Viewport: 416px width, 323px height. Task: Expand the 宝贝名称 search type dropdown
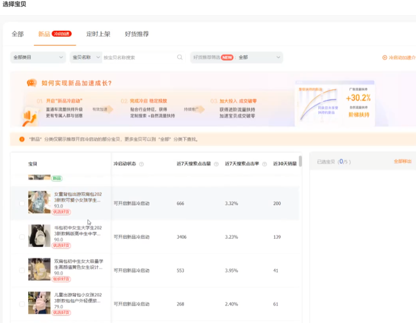[x=86, y=57]
